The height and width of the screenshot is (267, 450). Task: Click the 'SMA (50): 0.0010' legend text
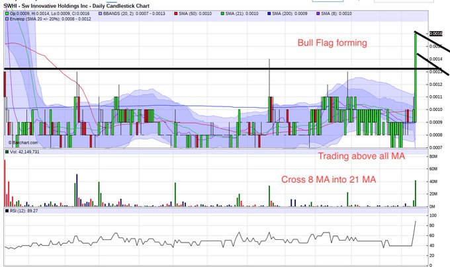(195, 13)
